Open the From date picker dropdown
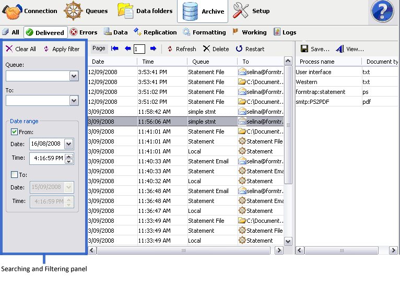The width and height of the screenshot is (400, 287). coord(69,144)
